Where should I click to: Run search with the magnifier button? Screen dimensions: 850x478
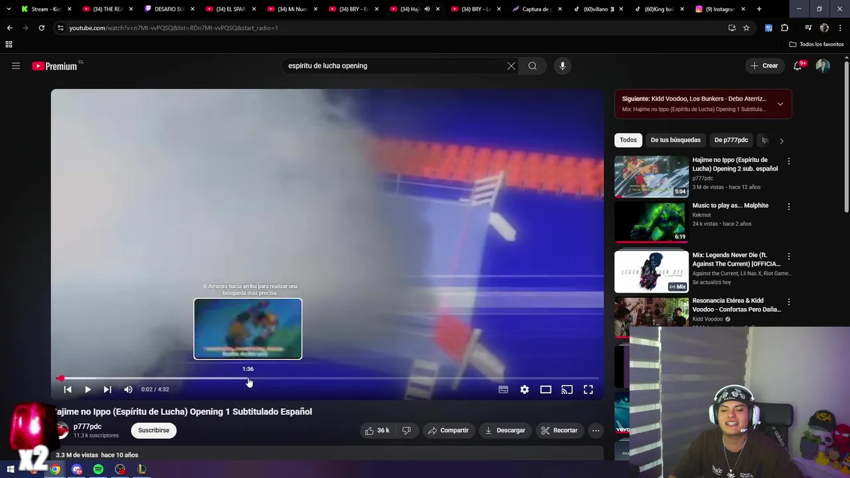[x=533, y=66]
